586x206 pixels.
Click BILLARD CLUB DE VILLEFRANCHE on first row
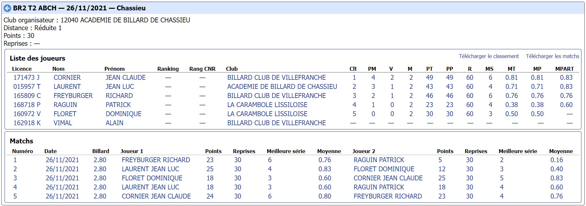276,78
